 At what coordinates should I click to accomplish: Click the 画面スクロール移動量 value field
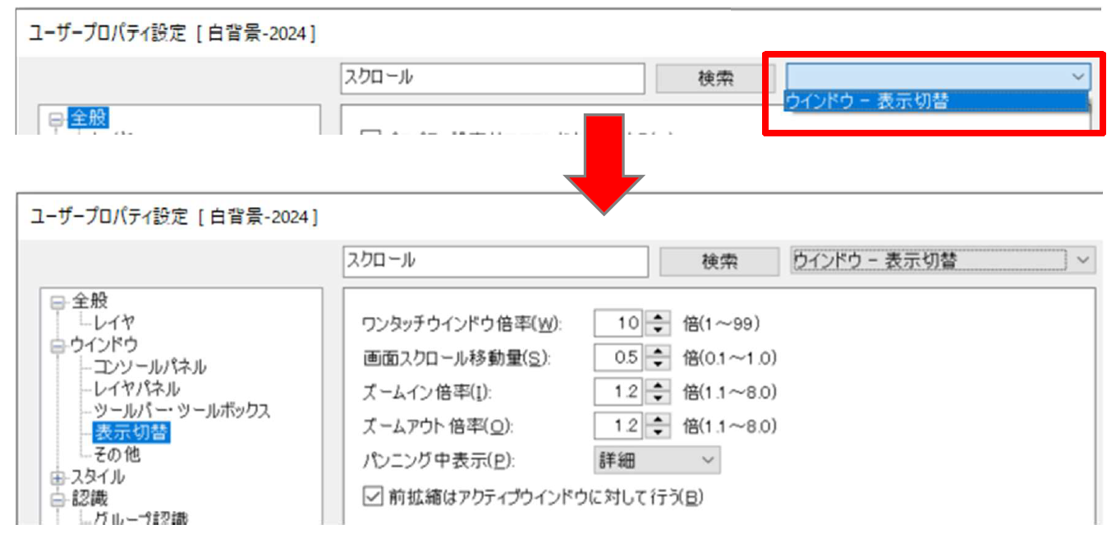pos(619,358)
